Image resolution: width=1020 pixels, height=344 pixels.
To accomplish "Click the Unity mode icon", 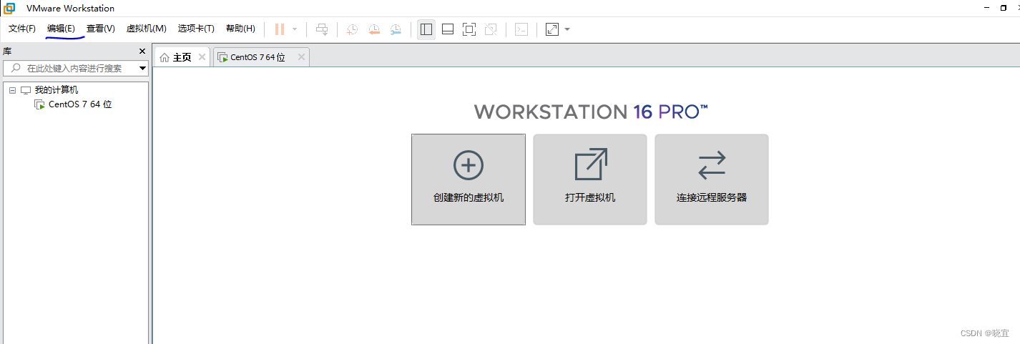I will click(491, 29).
